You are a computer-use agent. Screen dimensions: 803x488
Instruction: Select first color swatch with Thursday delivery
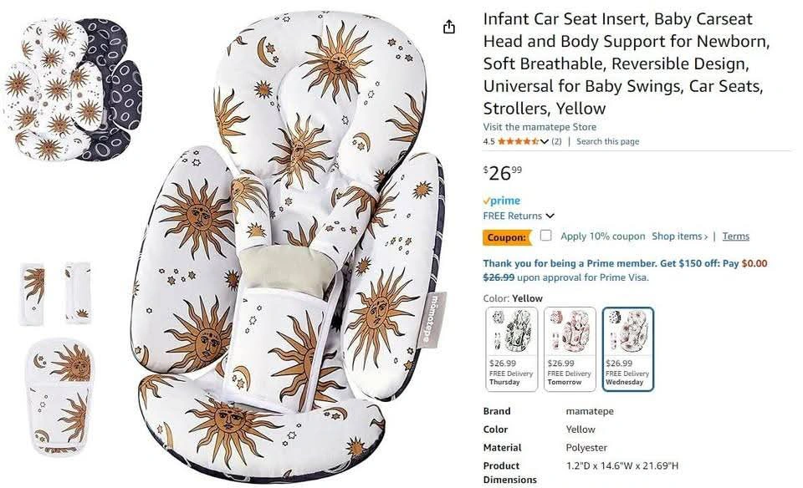(511, 349)
